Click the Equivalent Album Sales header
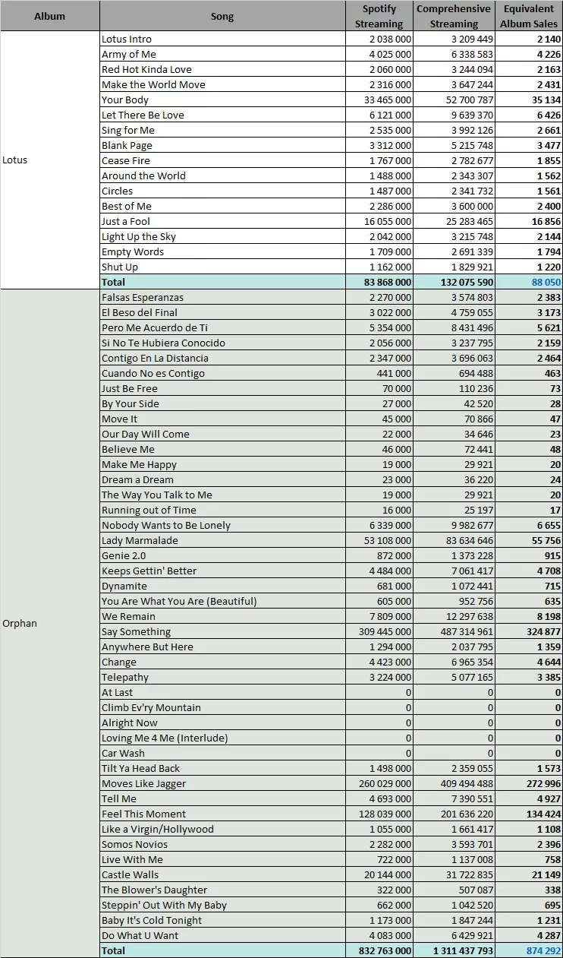This screenshot has width=563, height=958. tap(529, 16)
